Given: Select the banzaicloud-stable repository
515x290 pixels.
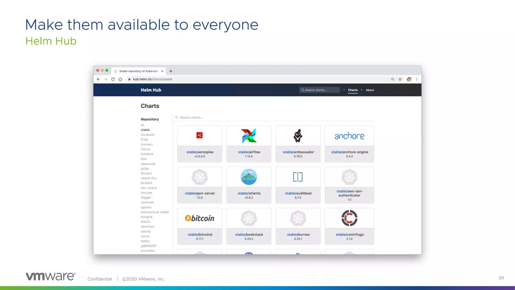Looking at the screenshot, I should pyautogui.click(x=155, y=212).
